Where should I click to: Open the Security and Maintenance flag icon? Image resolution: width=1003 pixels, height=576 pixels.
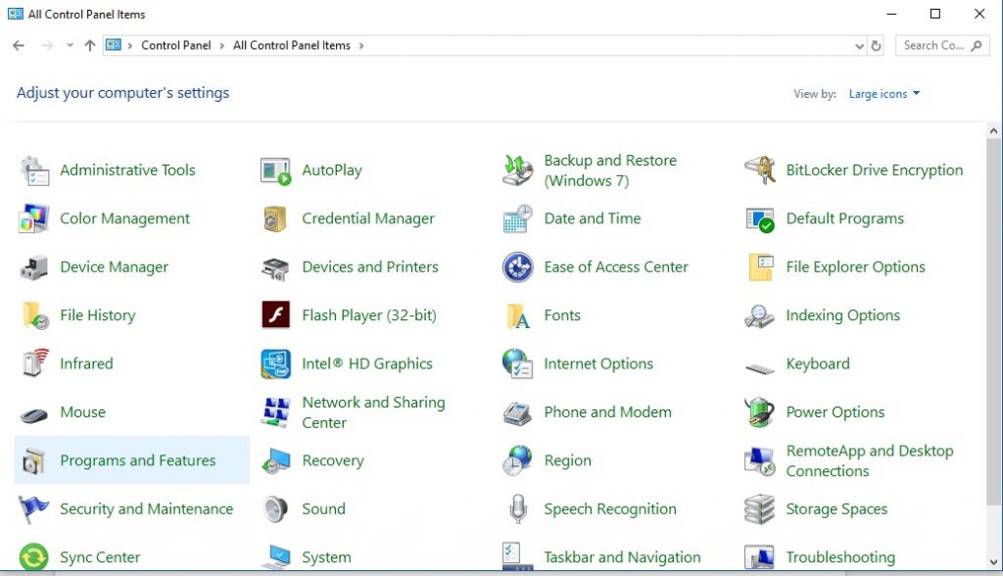point(34,508)
